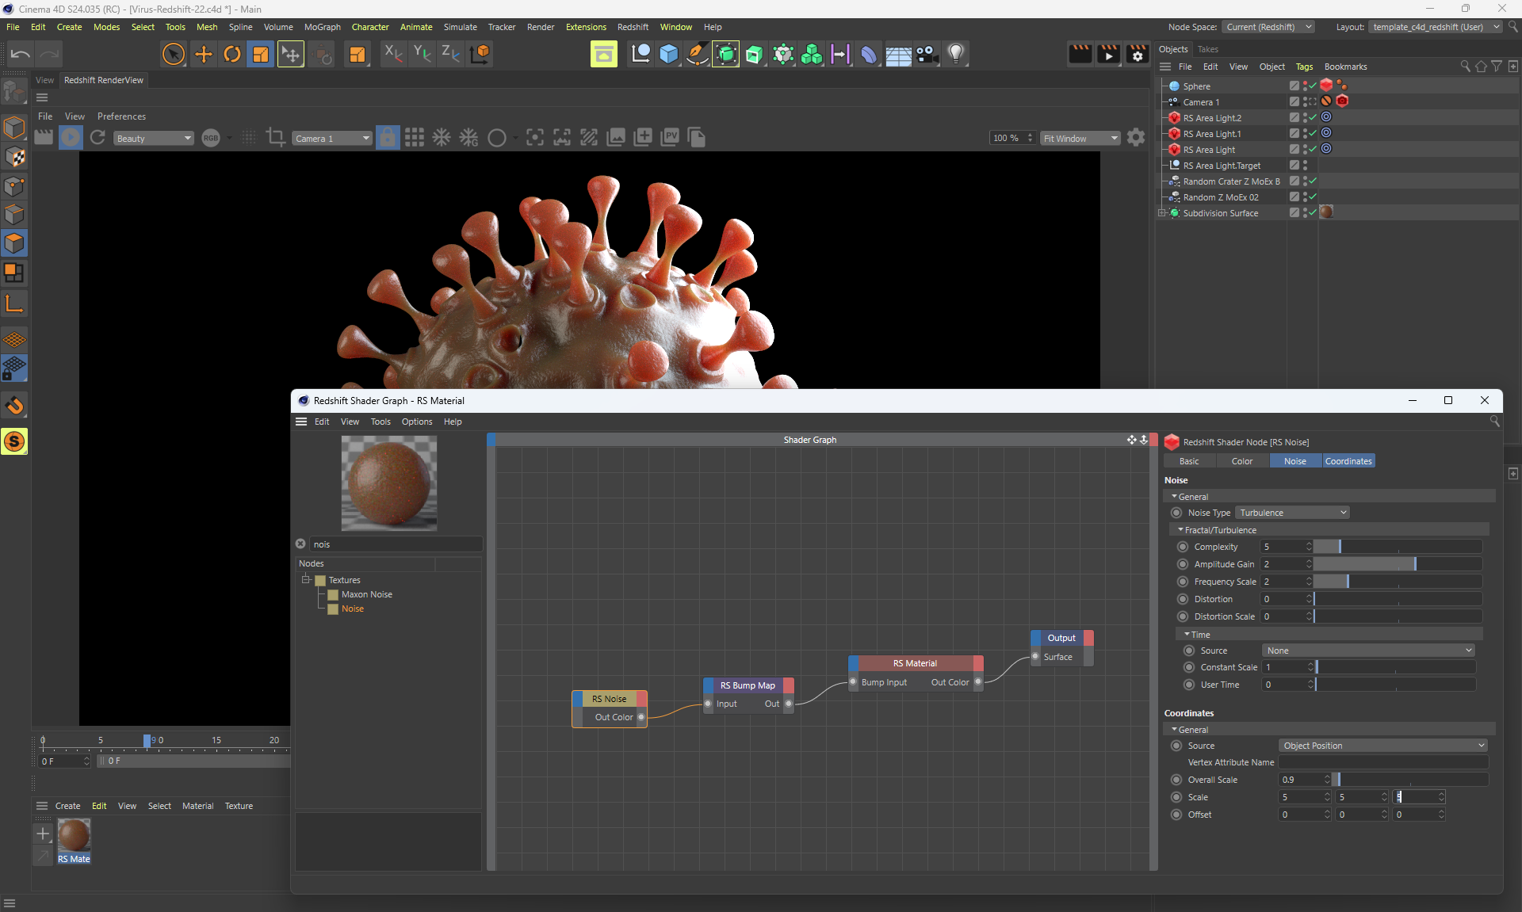Open the MoGraph menu

(x=322, y=27)
